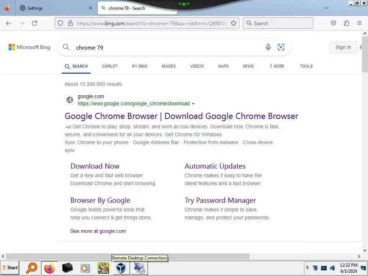368x276 pixels.
Task: Focus the Firefox toolbar Search field
Action: pyautogui.click(x=278, y=23)
